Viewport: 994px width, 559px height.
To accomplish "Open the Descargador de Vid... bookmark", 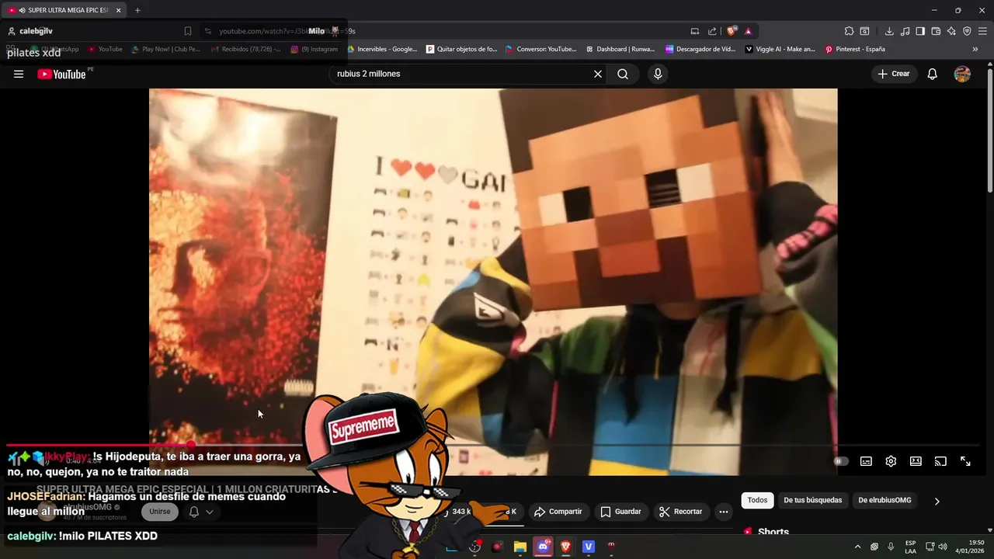I will [x=700, y=49].
